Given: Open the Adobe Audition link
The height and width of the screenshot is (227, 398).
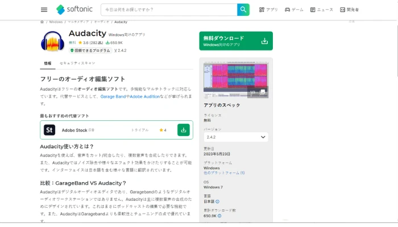Looking at the screenshot, I should pos(144,96).
